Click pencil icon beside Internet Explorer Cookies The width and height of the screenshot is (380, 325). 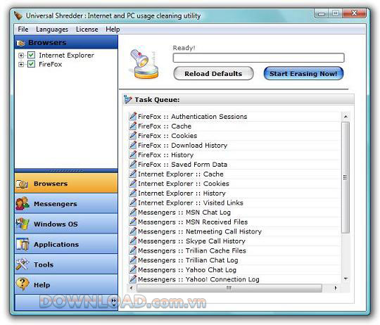click(133, 184)
